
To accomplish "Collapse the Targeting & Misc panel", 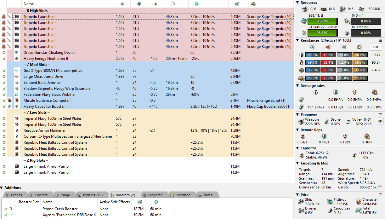I will [x=298, y=163].
